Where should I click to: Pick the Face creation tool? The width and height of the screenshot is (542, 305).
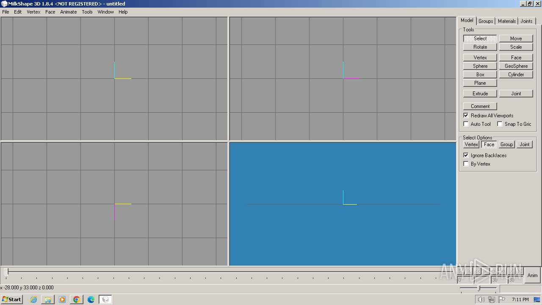coord(516,57)
